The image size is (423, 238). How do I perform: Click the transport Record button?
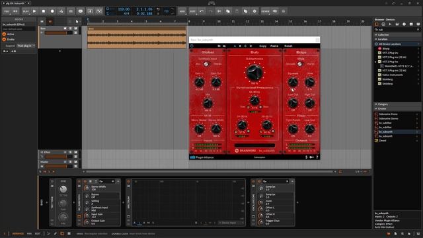[x=52, y=11]
